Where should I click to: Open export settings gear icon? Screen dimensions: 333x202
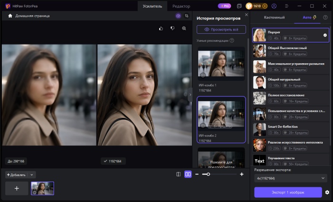[x=327, y=192]
